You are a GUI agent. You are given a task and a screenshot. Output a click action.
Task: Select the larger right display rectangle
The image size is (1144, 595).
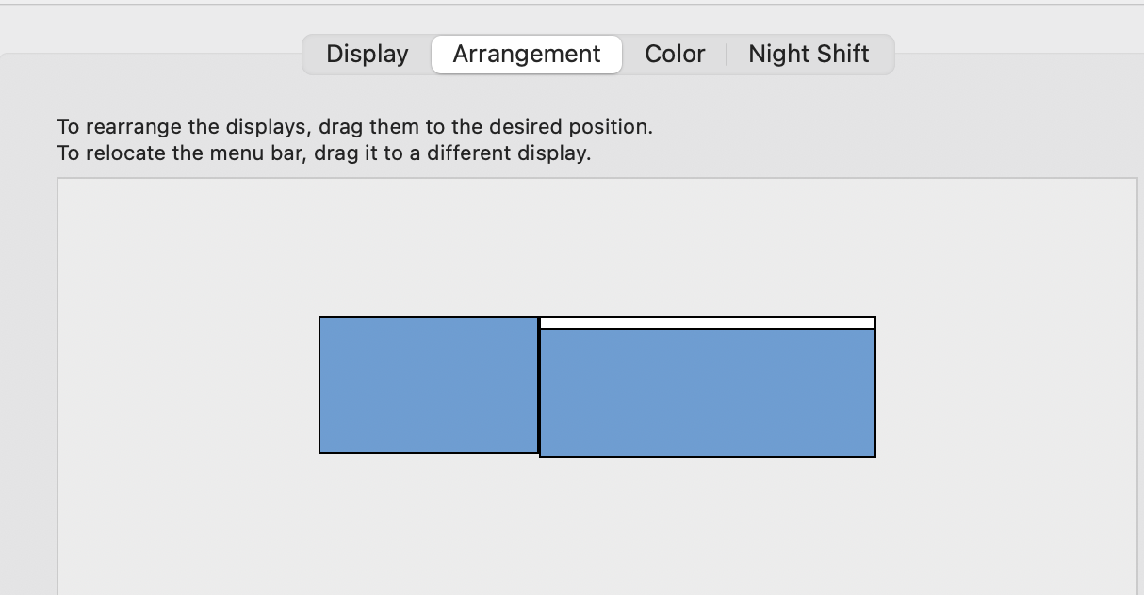(708, 393)
